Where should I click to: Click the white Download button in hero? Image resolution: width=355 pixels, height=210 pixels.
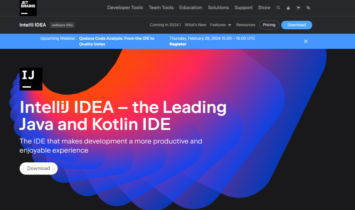click(x=38, y=168)
